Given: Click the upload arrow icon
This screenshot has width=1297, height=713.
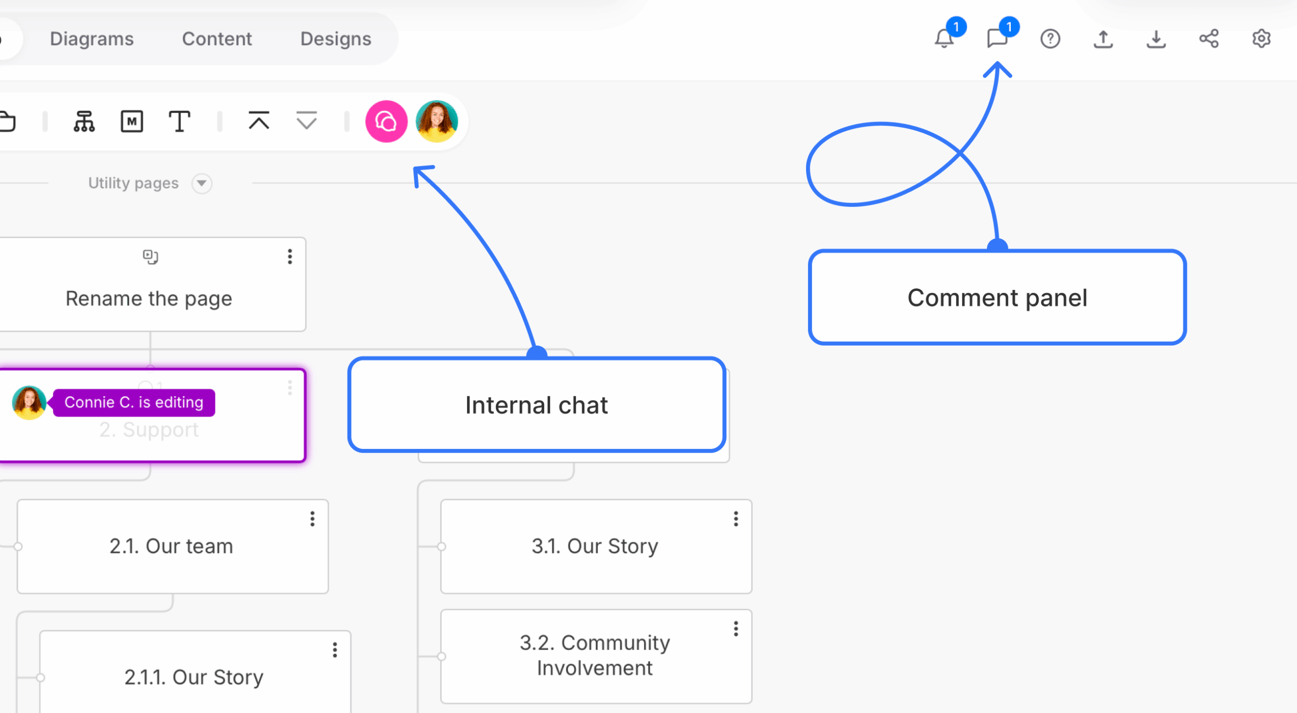Looking at the screenshot, I should coord(1103,39).
